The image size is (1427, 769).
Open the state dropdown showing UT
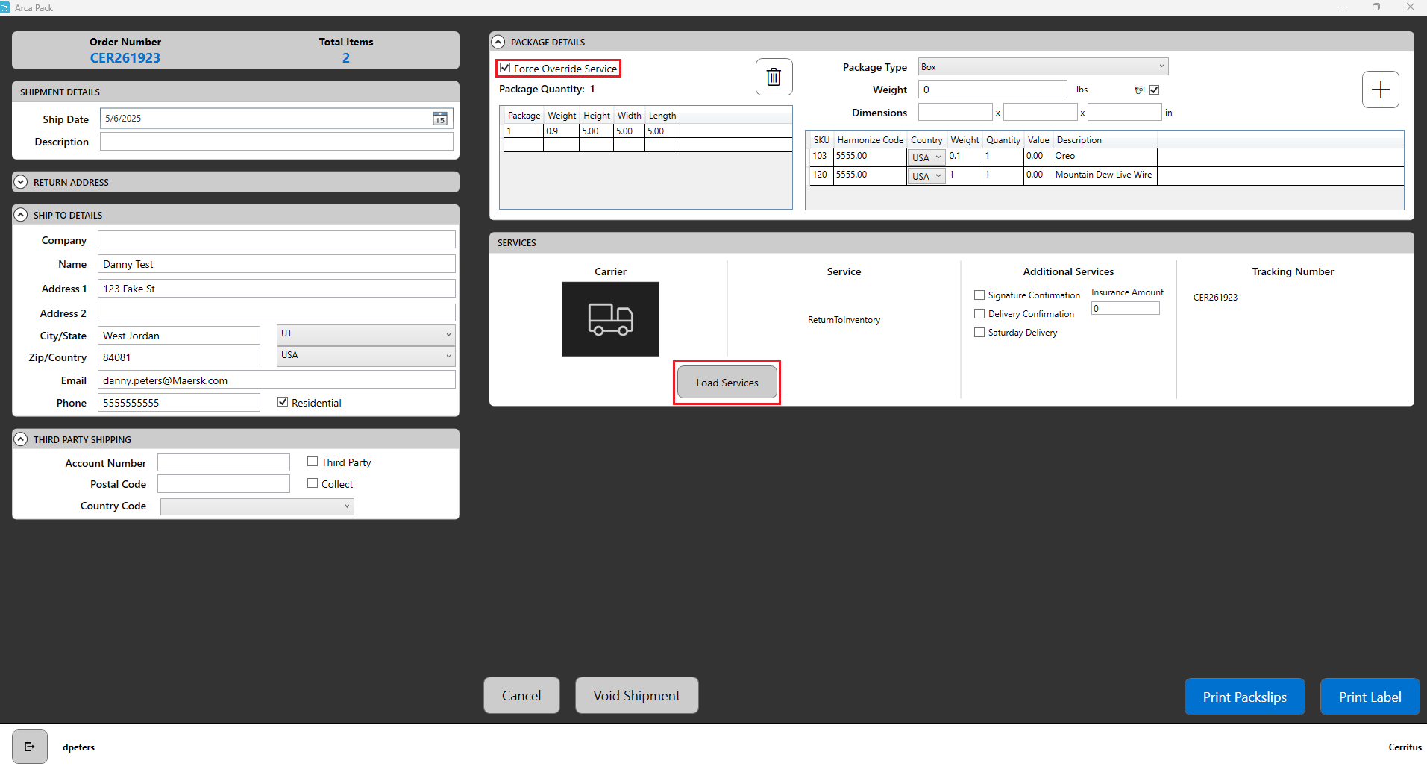(366, 334)
